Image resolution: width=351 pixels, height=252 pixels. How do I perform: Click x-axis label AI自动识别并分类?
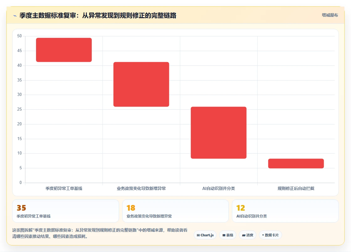coord(219,188)
